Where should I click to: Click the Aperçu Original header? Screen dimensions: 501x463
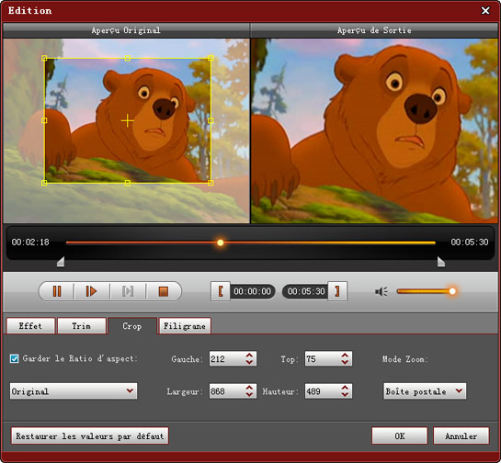(x=126, y=30)
